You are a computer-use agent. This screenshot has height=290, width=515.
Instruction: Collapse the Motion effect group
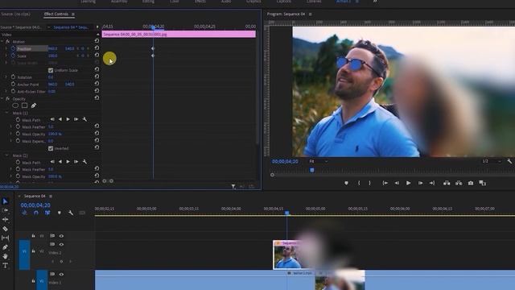[x=2, y=42]
